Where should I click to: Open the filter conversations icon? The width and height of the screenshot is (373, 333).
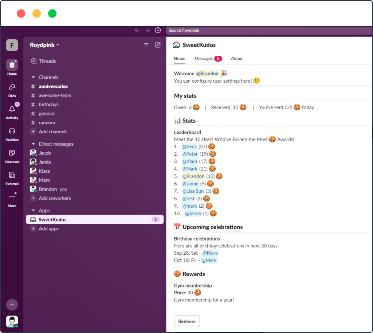[146, 44]
